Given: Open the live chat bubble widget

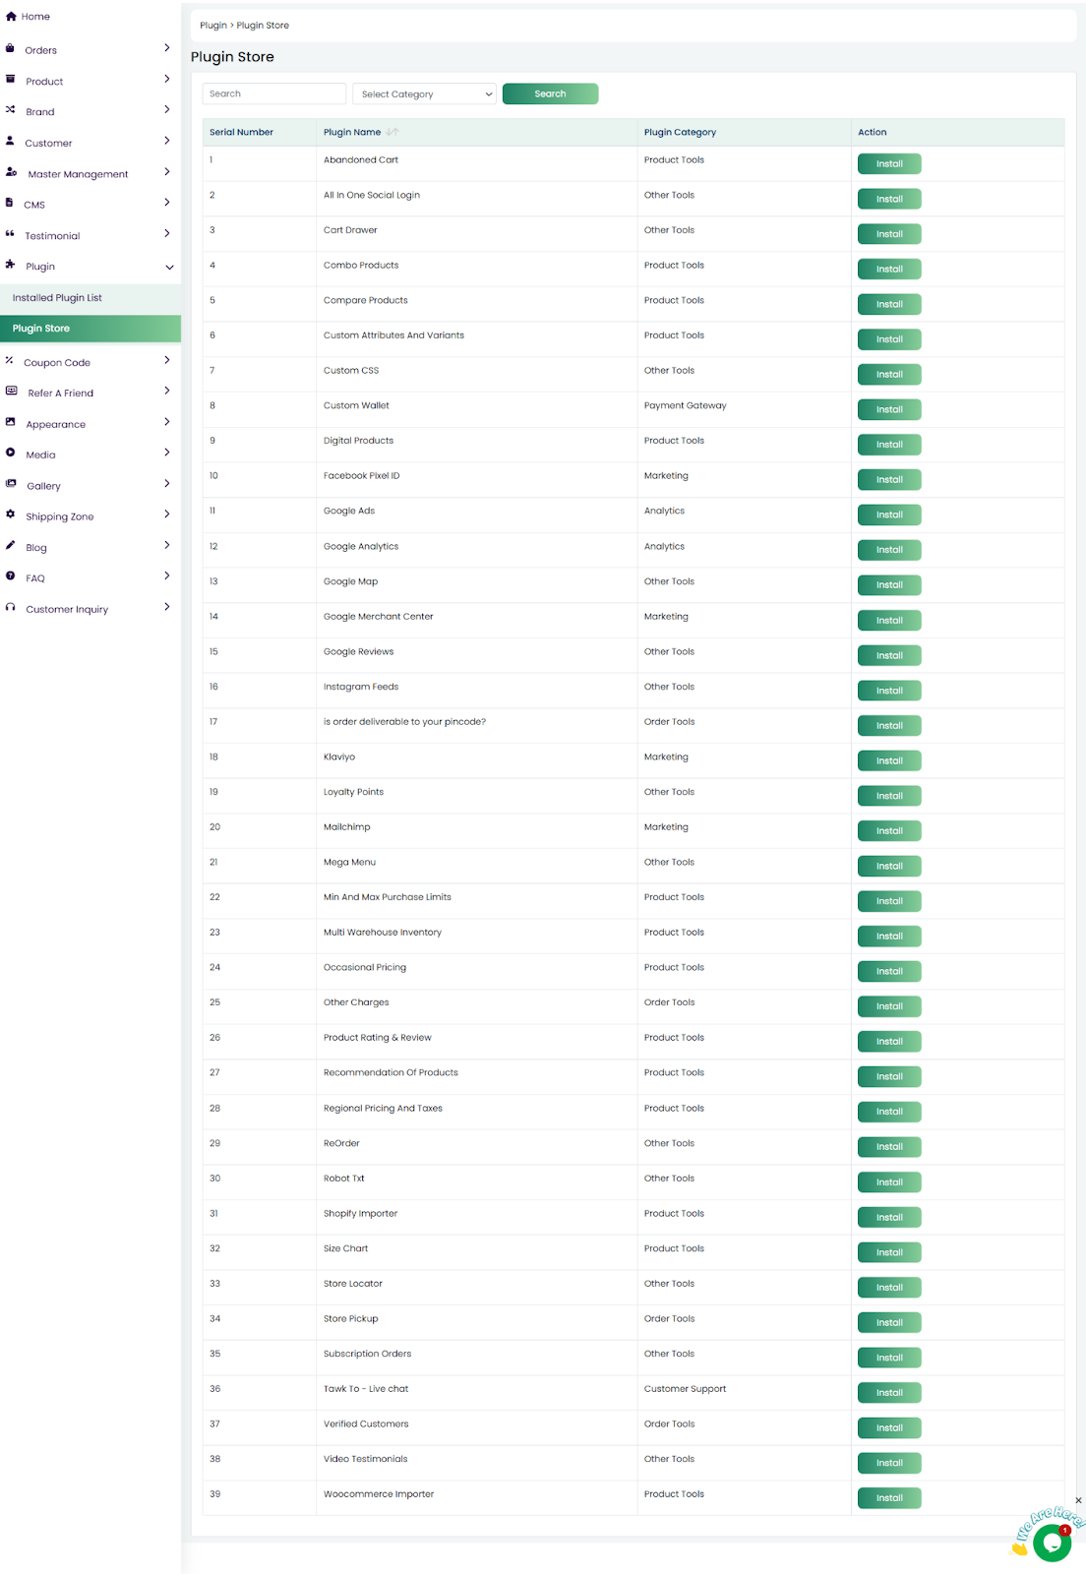Looking at the screenshot, I should 1052,1542.
